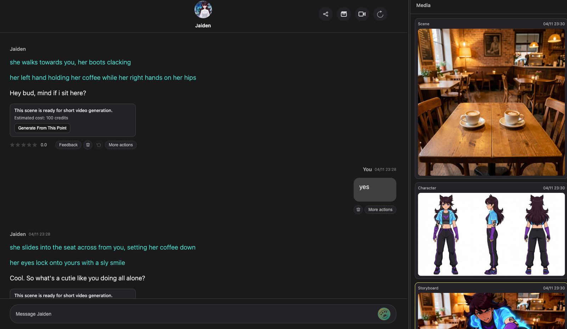Give the message a one-star rating

pyautogui.click(x=12, y=145)
